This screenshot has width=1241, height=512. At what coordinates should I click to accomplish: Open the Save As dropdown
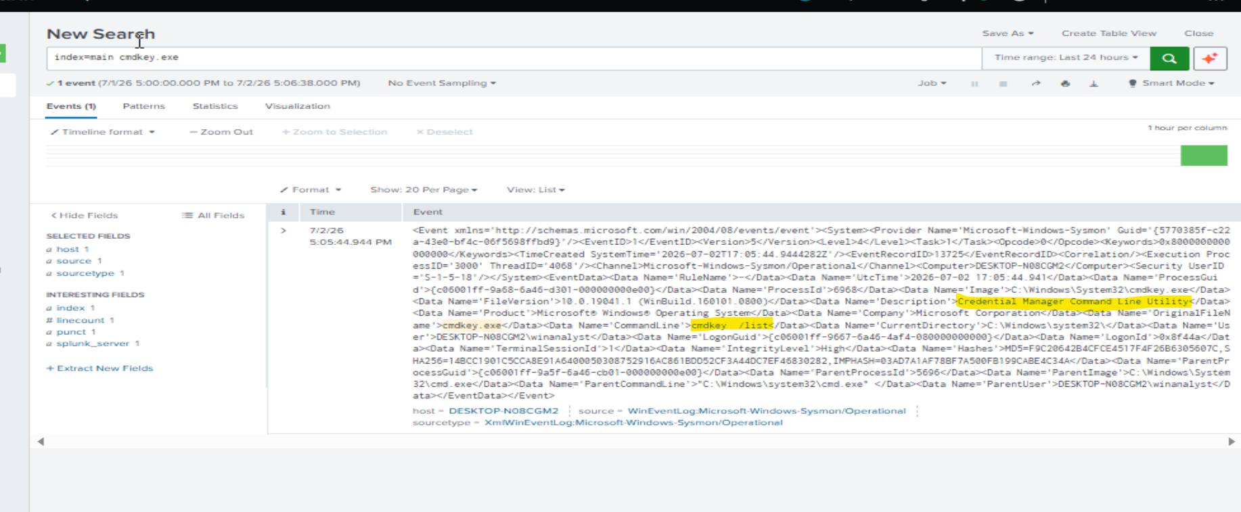tap(1008, 33)
